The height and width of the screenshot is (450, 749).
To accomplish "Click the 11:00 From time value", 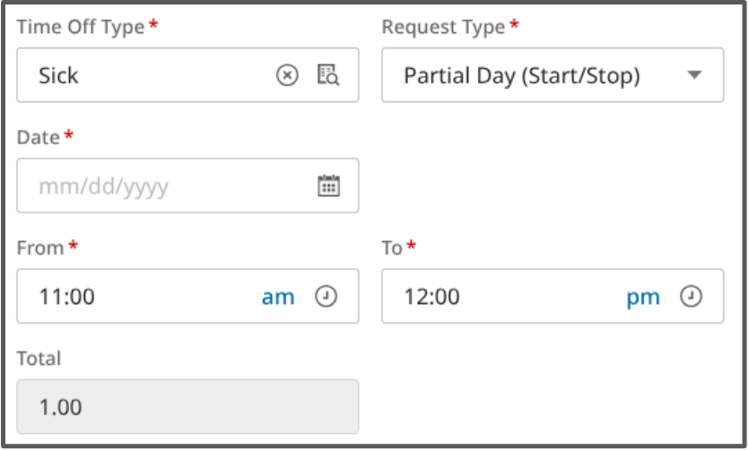I will point(66,297).
